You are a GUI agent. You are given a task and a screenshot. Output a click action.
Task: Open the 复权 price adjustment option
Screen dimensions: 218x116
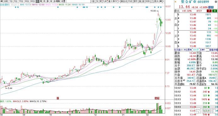tap(135, 1)
